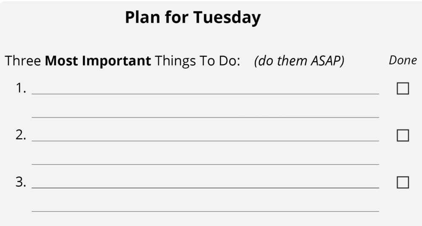Viewport: 422px width, 226px height.
Task: Tick the Done checkbox for item 2
Action: 403,135
